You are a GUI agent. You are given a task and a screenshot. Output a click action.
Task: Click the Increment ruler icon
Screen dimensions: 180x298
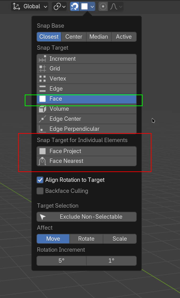(42, 59)
